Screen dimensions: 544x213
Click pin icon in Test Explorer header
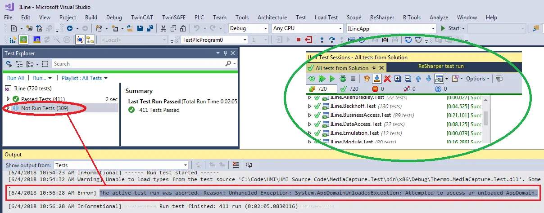point(225,53)
